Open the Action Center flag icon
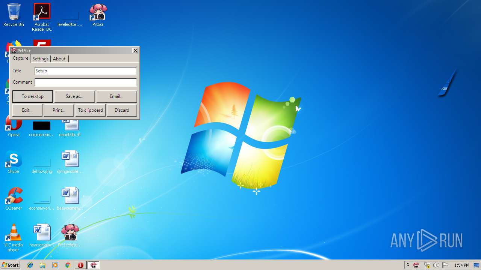This screenshot has width=481, height=270. pos(445,265)
